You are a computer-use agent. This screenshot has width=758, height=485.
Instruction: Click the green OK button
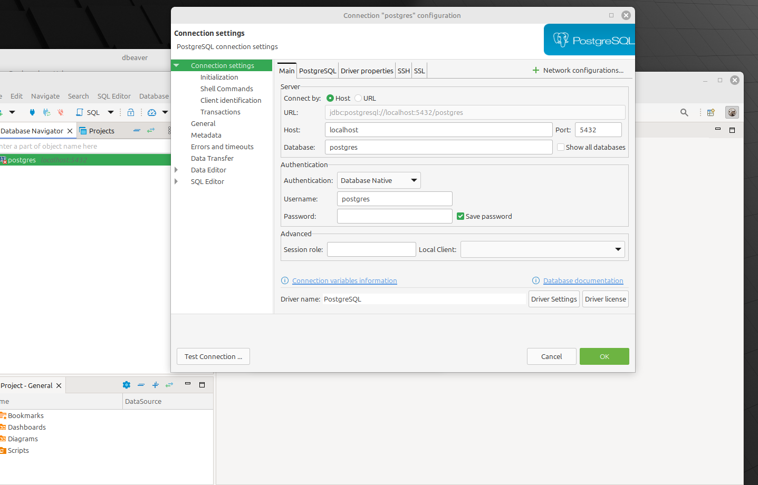coord(605,356)
